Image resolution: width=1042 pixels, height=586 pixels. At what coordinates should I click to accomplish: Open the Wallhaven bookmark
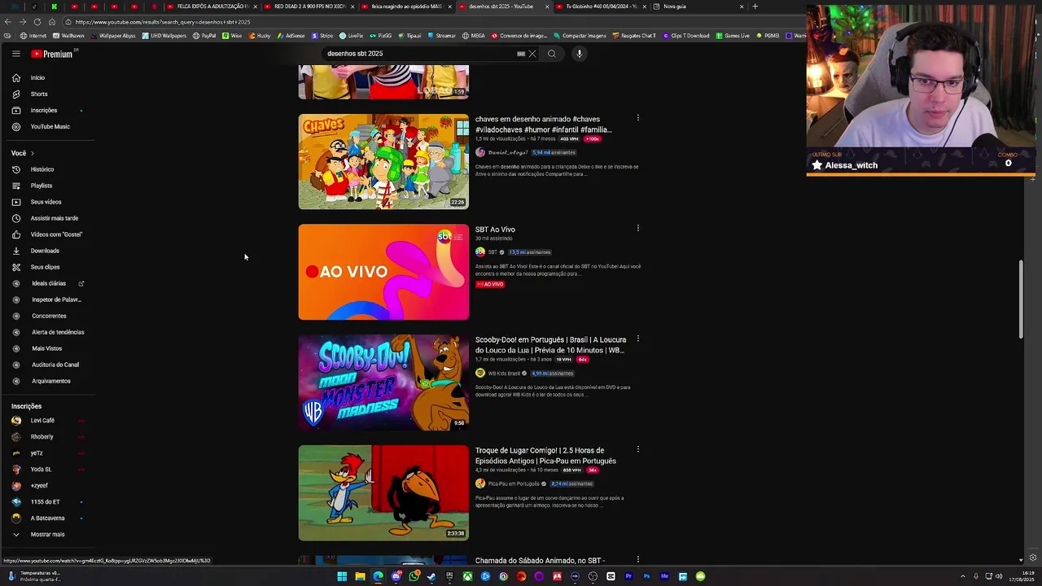tap(68, 36)
